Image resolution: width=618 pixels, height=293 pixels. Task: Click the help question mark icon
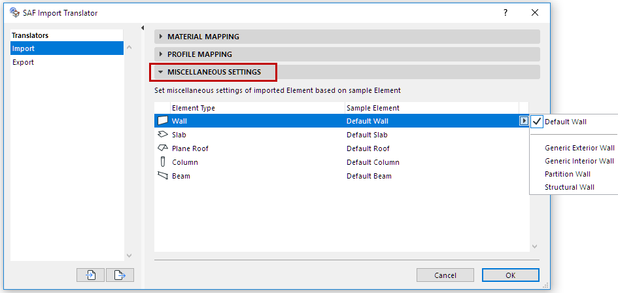[505, 12]
